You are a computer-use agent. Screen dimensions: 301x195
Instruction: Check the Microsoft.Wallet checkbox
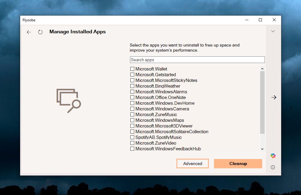point(132,69)
